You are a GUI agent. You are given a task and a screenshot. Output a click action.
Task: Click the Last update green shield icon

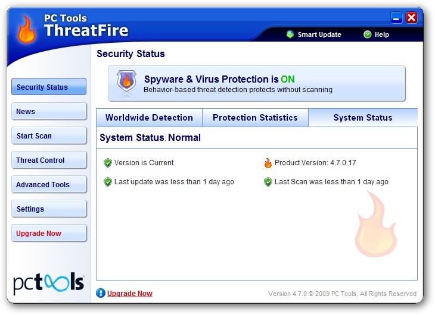pos(108,182)
